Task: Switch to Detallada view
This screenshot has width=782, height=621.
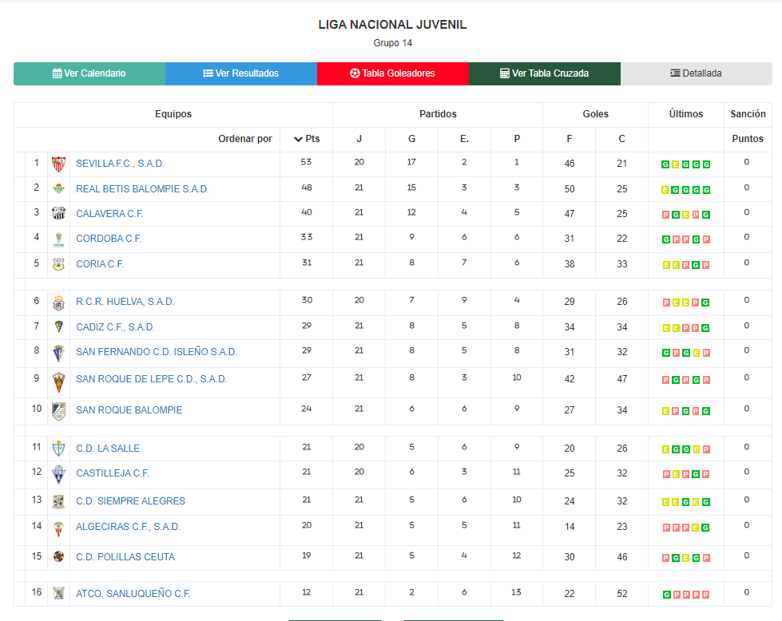Action: 697,73
